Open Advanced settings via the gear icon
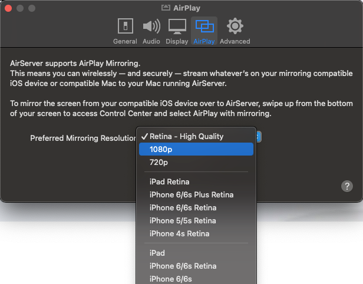363x284 pixels. pyautogui.click(x=235, y=31)
